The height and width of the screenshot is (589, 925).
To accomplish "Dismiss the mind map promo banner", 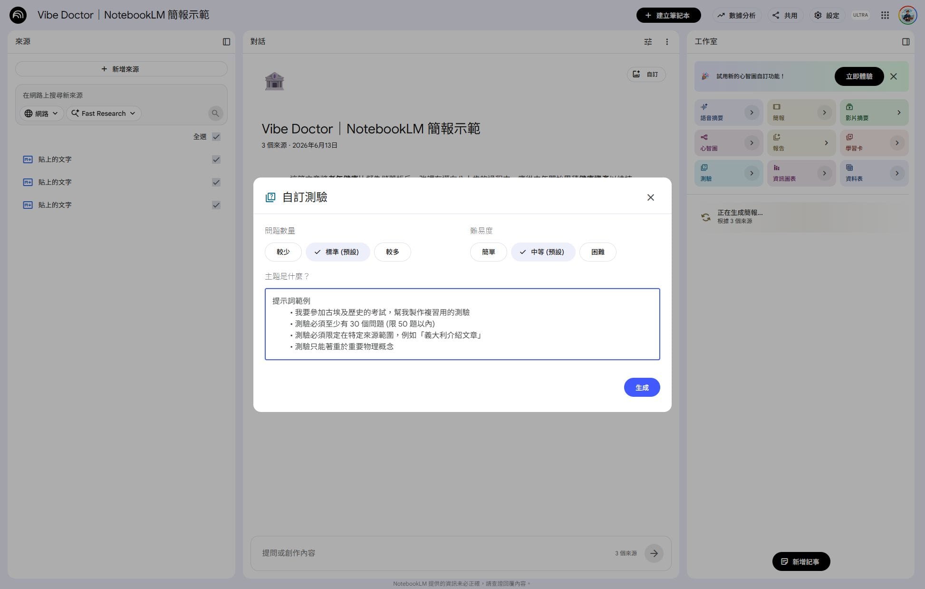I will coord(894,76).
